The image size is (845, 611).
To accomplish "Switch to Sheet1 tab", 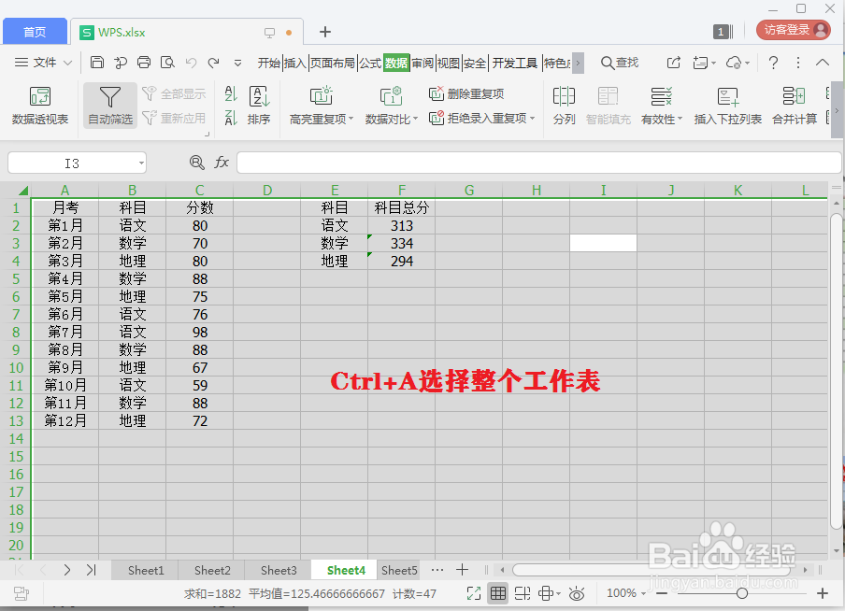I will click(x=146, y=570).
